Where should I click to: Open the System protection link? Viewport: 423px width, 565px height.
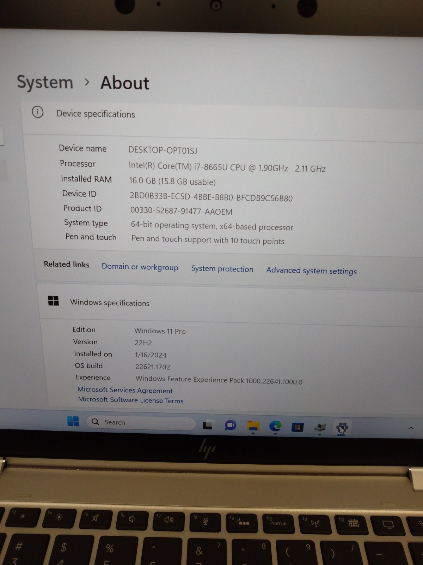pyautogui.click(x=222, y=269)
